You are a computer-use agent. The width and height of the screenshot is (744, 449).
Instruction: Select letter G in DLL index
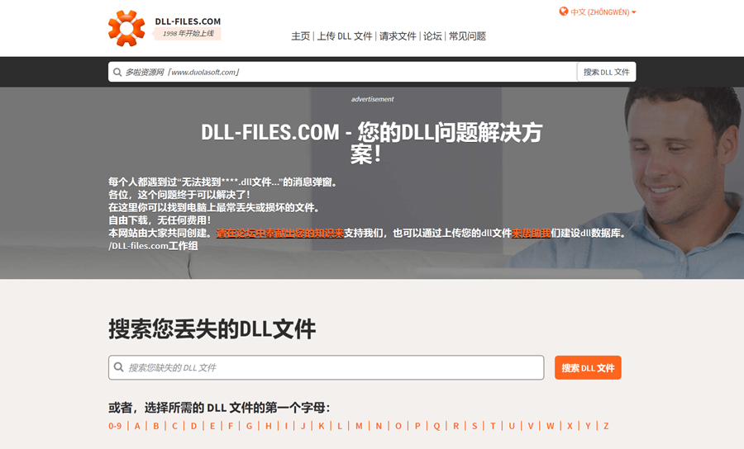click(x=249, y=426)
